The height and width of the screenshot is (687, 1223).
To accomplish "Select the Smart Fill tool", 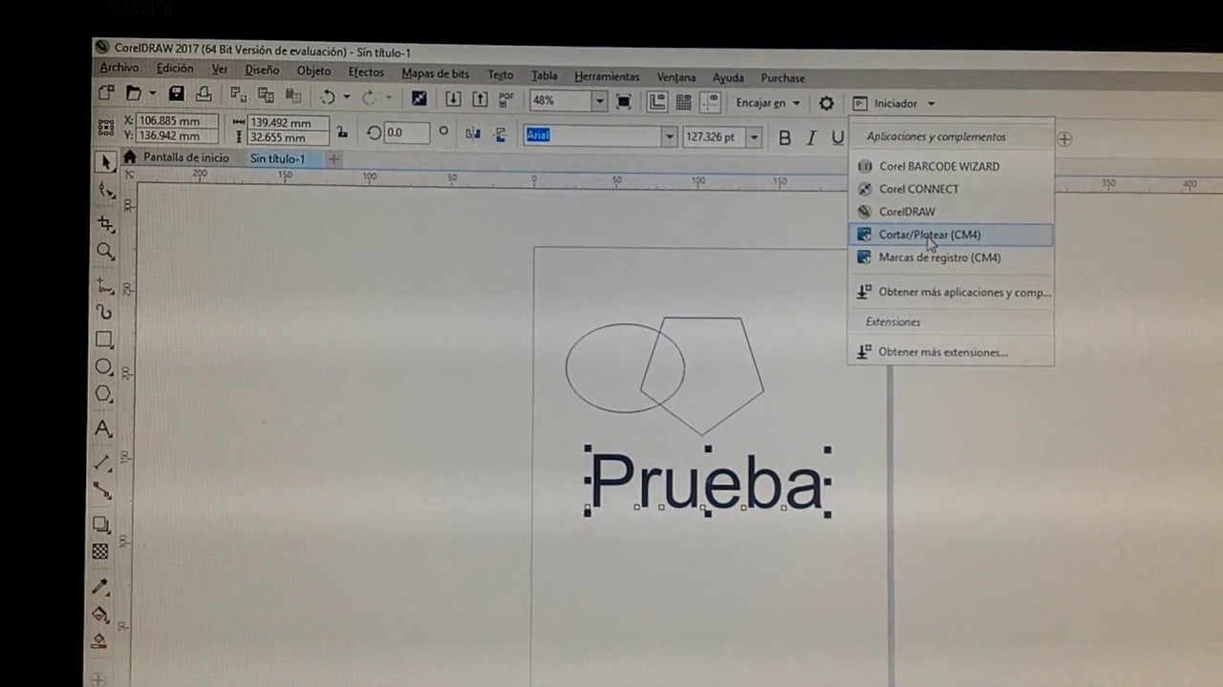I will click(99, 641).
